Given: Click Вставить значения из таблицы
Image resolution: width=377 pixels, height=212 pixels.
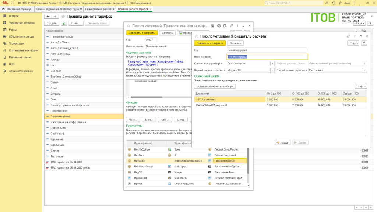Looking at the screenshot, I should pos(215,86).
